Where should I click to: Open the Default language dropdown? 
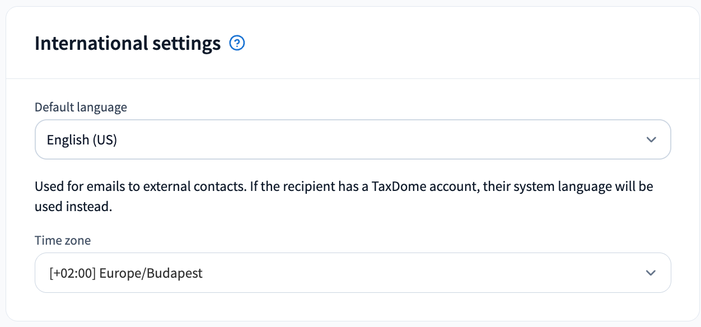coord(353,139)
